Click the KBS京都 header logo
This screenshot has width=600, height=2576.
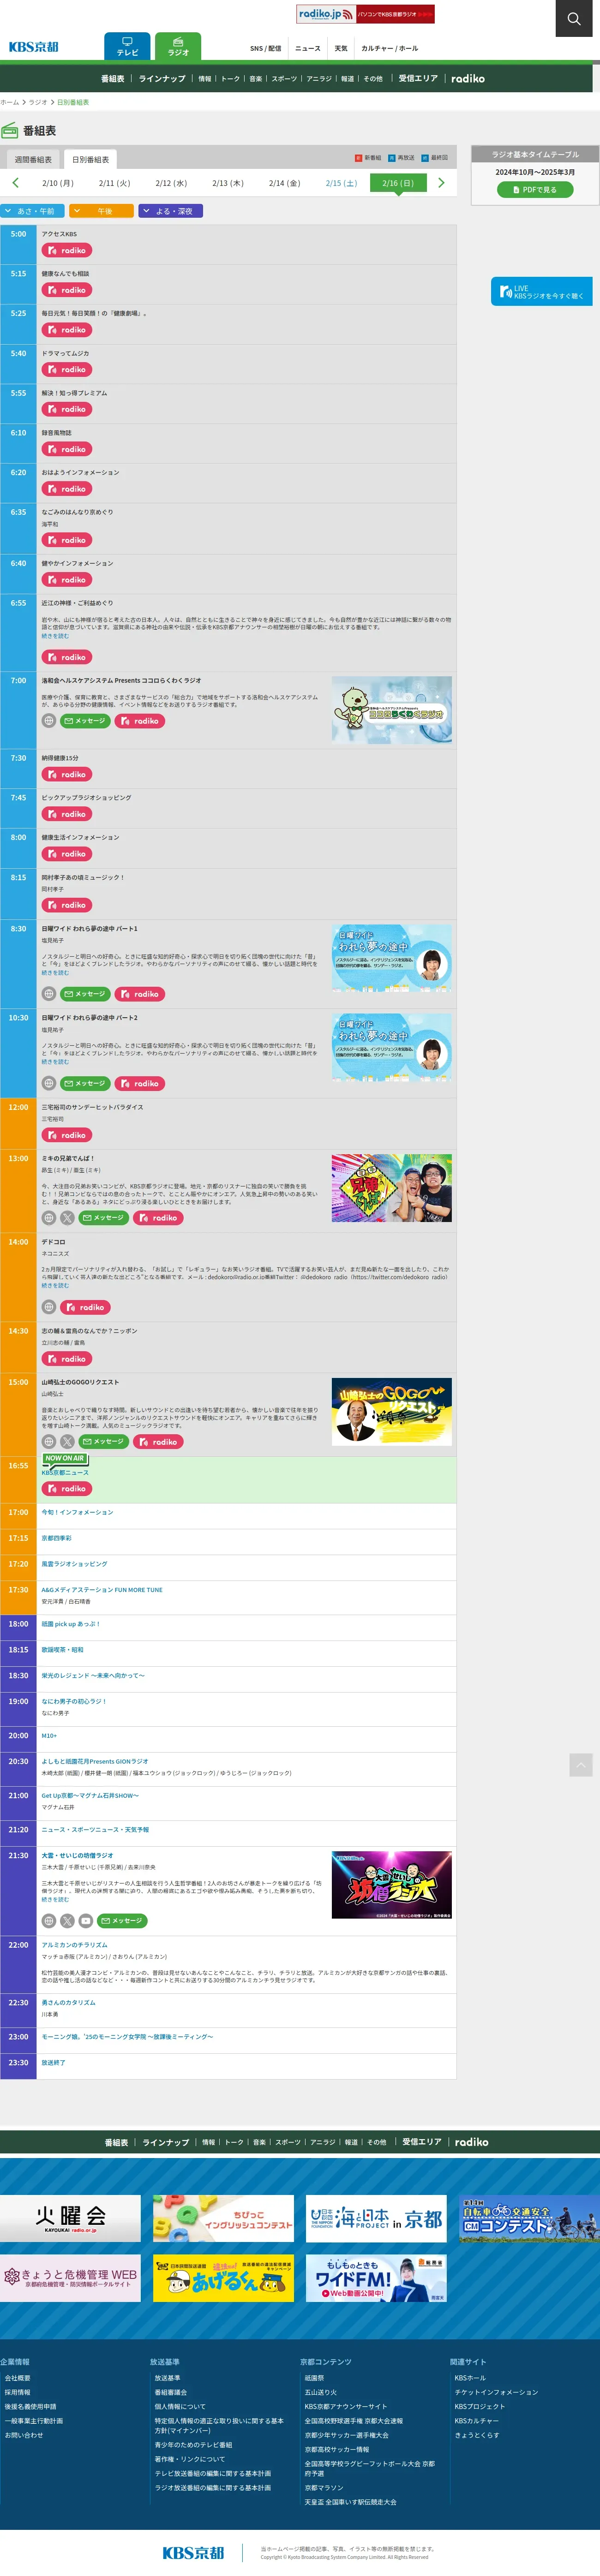34,47
